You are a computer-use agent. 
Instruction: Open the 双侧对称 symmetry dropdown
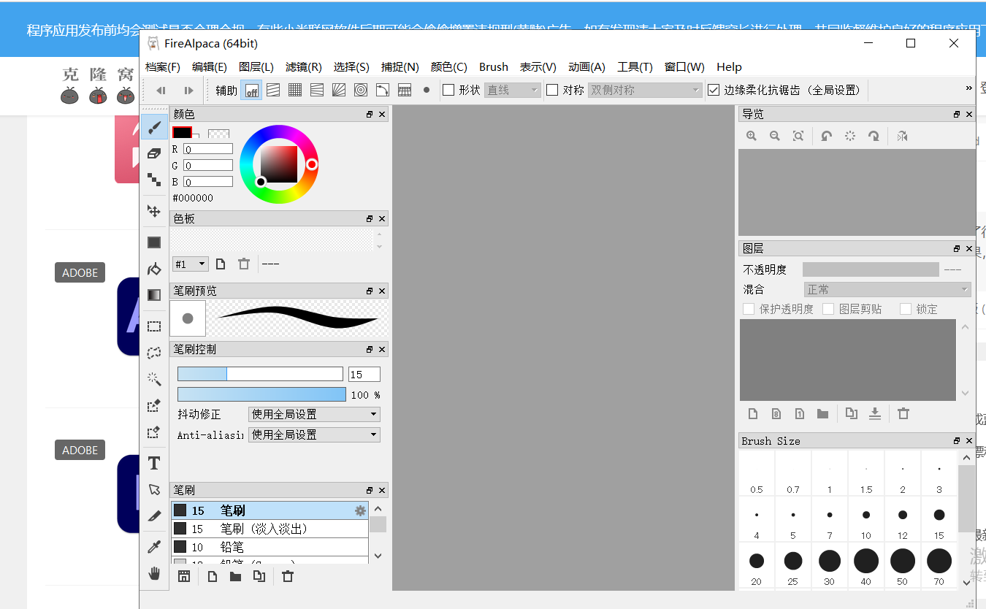coord(646,90)
